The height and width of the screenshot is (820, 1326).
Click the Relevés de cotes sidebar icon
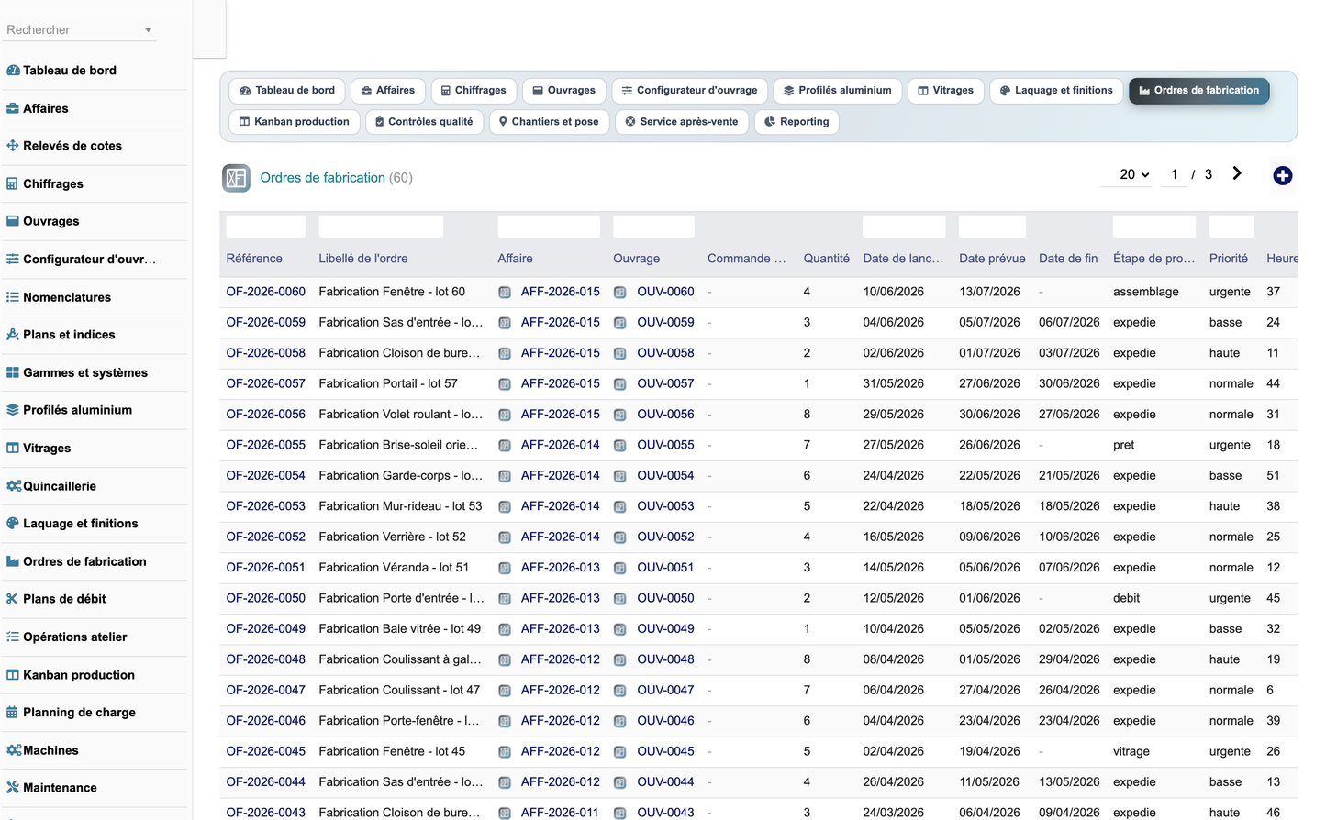[x=13, y=146]
